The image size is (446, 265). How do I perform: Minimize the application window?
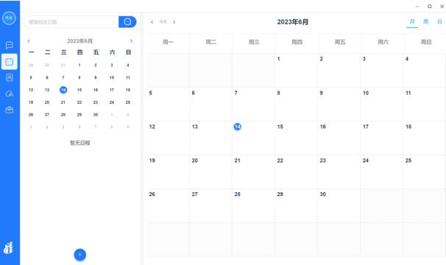(x=417, y=7)
